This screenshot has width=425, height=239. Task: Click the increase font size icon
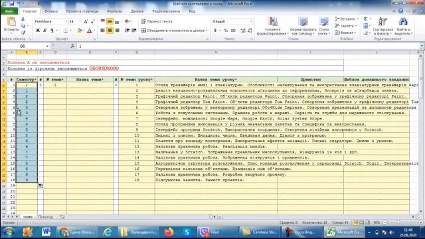tap(86, 21)
